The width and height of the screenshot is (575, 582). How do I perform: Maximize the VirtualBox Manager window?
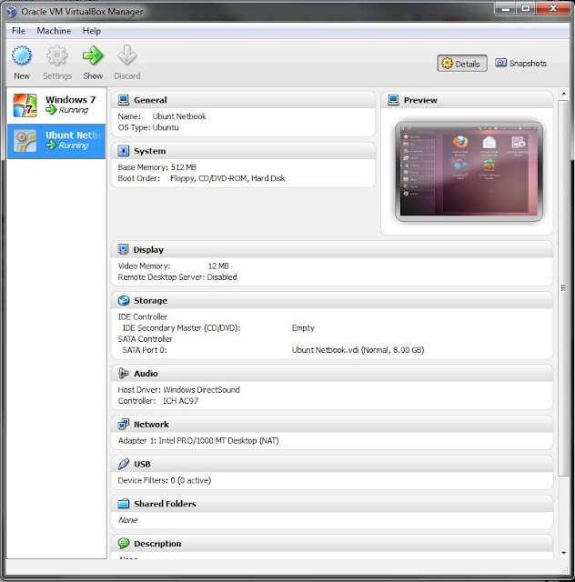coord(526,9)
